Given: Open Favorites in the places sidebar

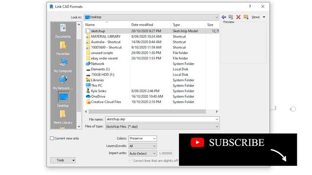Looking at the screenshot, I should 63,48.
